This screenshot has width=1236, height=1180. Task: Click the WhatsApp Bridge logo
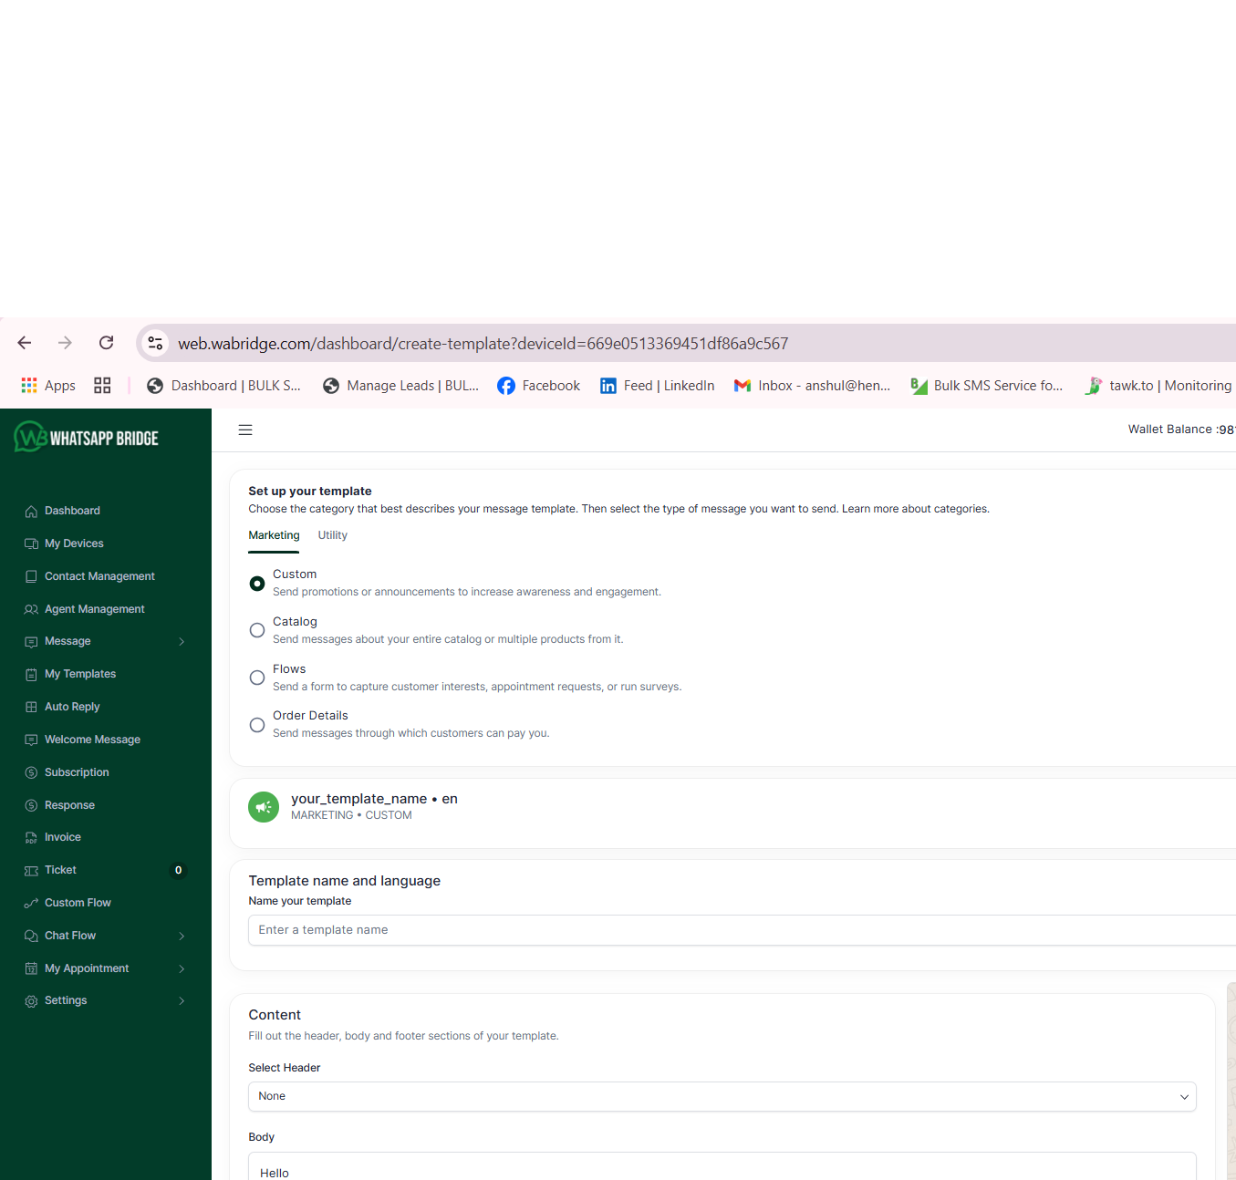87,437
